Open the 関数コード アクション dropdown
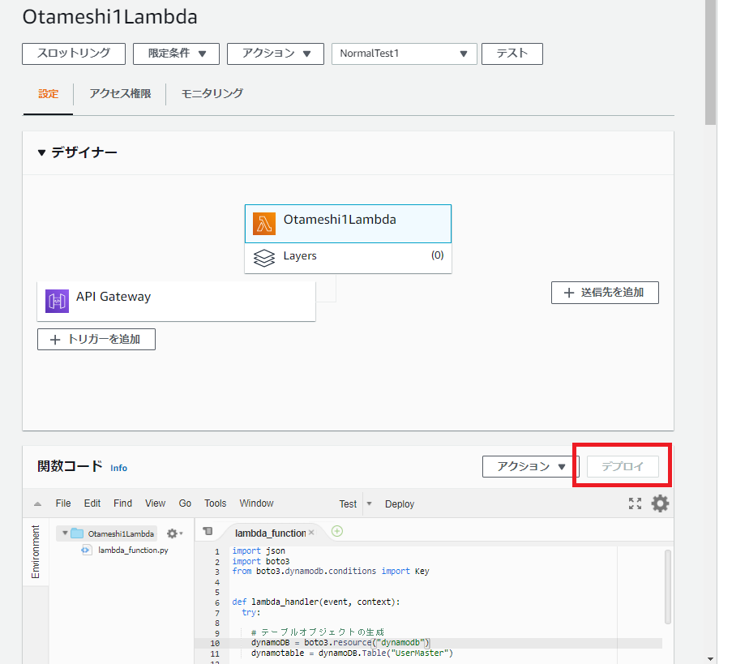 coord(530,466)
